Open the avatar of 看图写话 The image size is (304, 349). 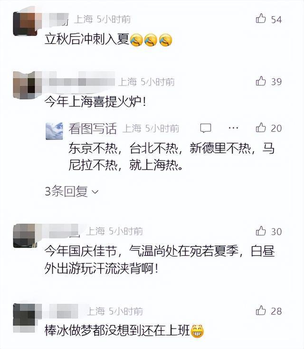pos(54,131)
